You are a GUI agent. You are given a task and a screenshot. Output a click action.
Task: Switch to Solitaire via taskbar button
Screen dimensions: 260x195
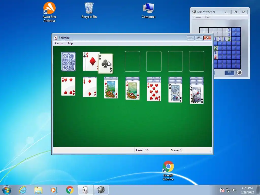pyautogui.click(x=85, y=190)
